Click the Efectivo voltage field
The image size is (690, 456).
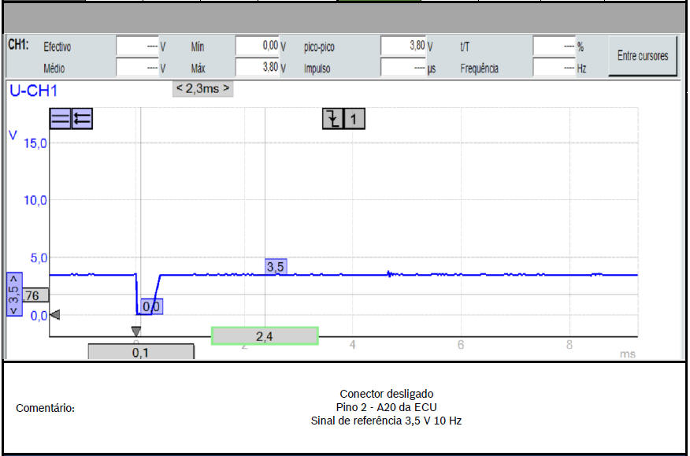pos(138,46)
